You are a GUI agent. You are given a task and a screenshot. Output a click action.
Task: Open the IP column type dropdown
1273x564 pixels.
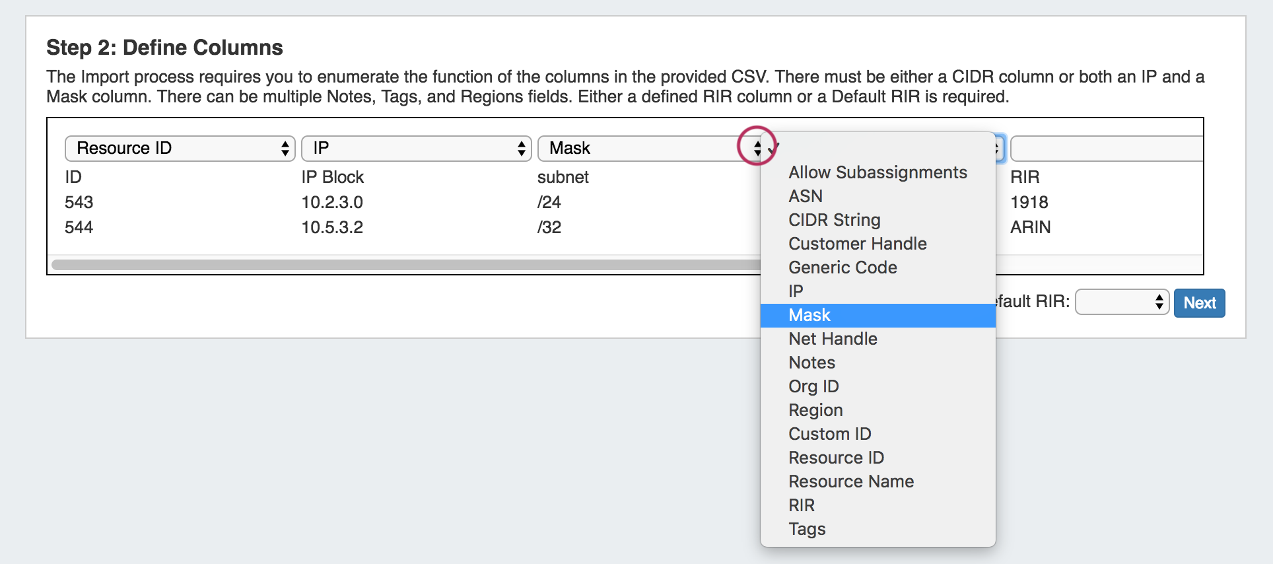(416, 149)
